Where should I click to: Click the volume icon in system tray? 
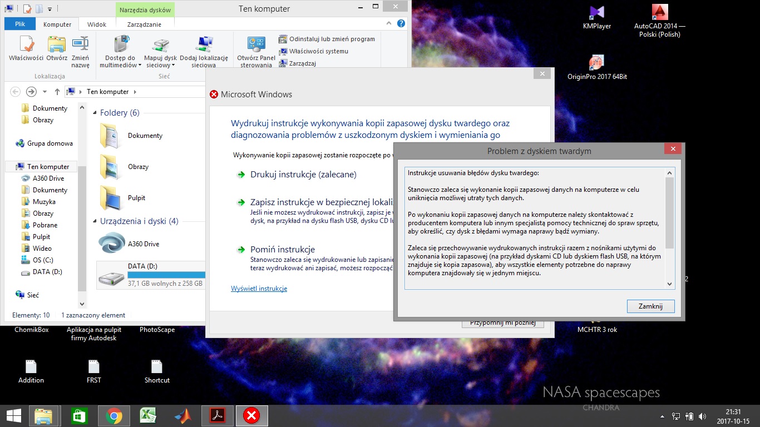click(x=702, y=415)
